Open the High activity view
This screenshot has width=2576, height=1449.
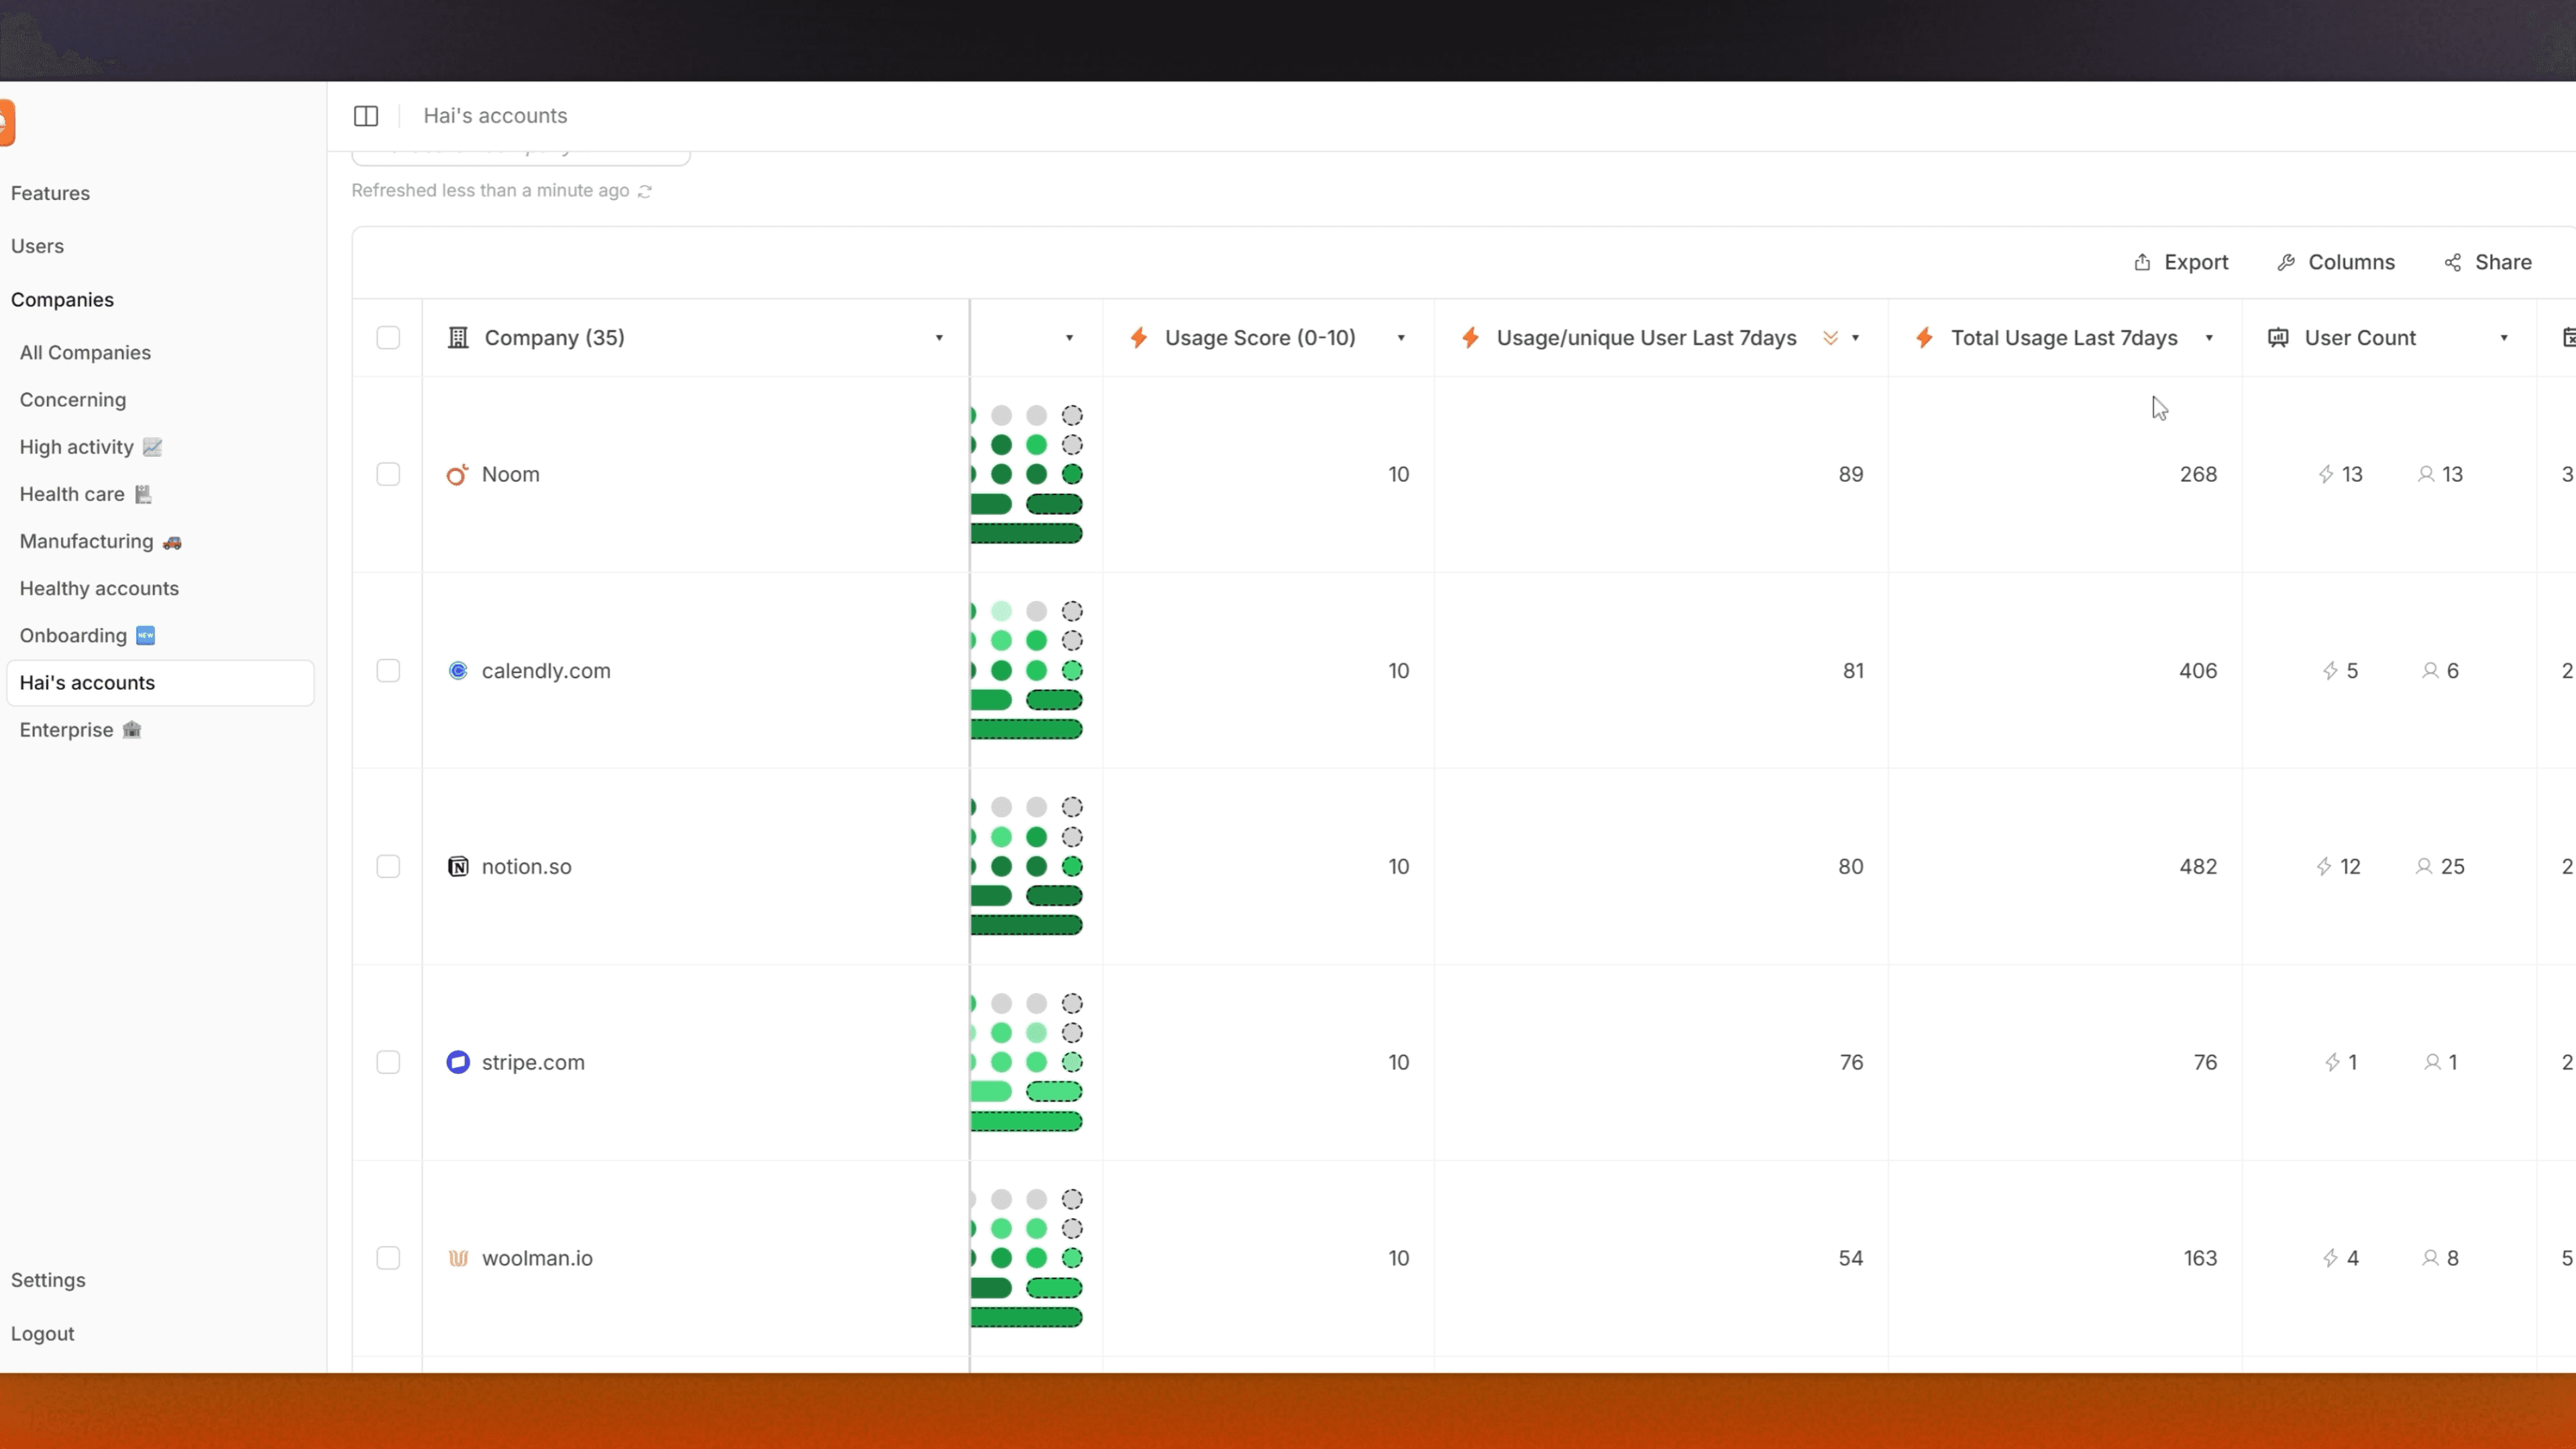click(77, 447)
